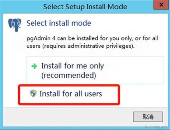Click the UAC shield icon

pyautogui.click(x=33, y=93)
